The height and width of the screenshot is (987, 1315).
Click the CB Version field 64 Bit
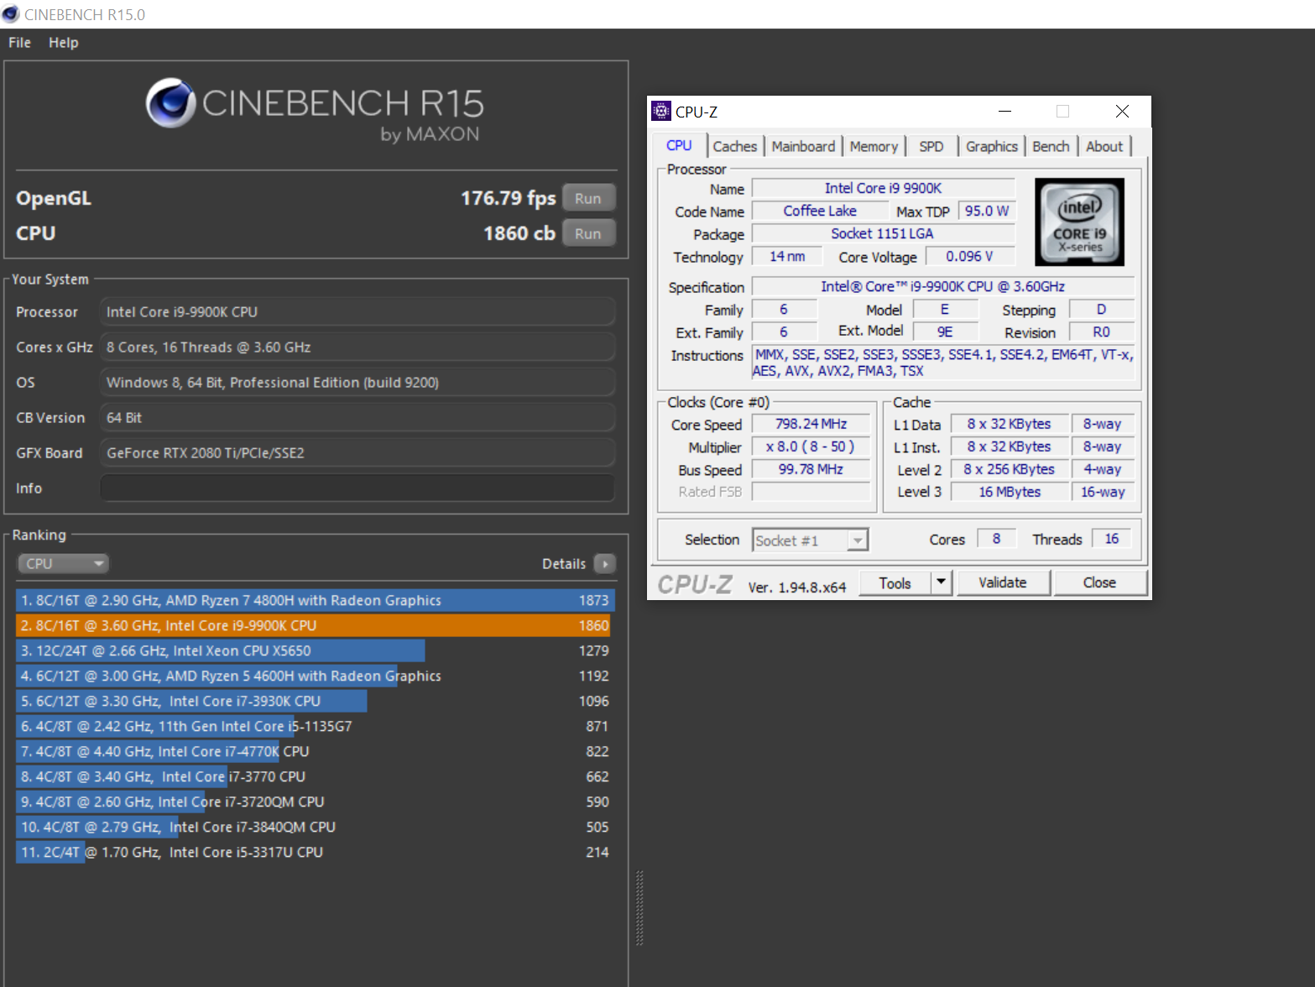click(357, 417)
